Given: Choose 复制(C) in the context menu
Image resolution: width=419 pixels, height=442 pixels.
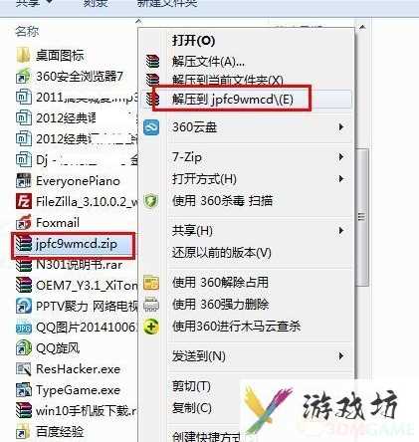Looking at the screenshot, I should click(x=192, y=408).
